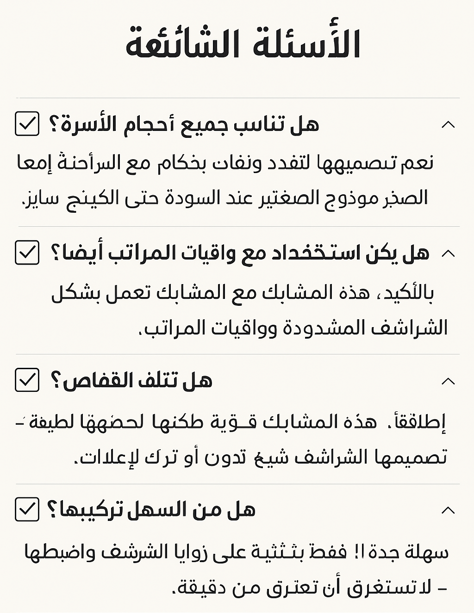Toggle the checkbox beside 'هل من السهل تركيبها؟'
The height and width of the screenshot is (613, 474).
pyautogui.click(x=27, y=509)
